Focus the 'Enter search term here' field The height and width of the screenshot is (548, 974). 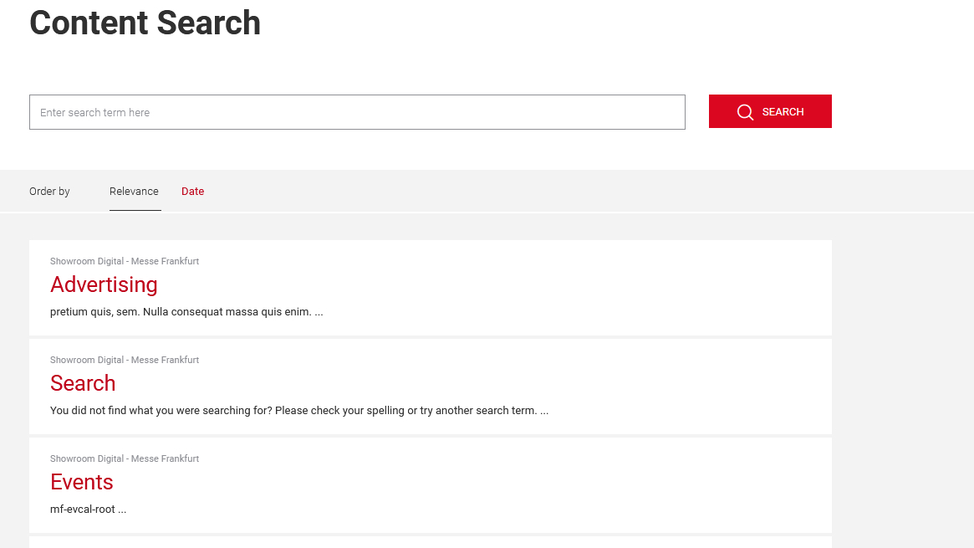coord(357,112)
